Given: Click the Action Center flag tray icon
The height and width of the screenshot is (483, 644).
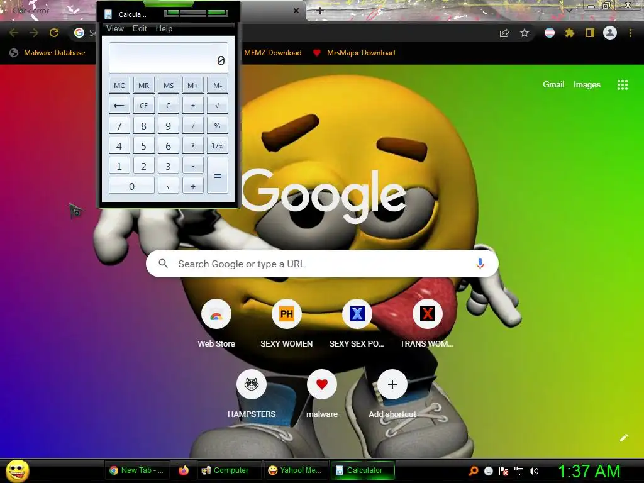Looking at the screenshot, I should click(x=504, y=471).
